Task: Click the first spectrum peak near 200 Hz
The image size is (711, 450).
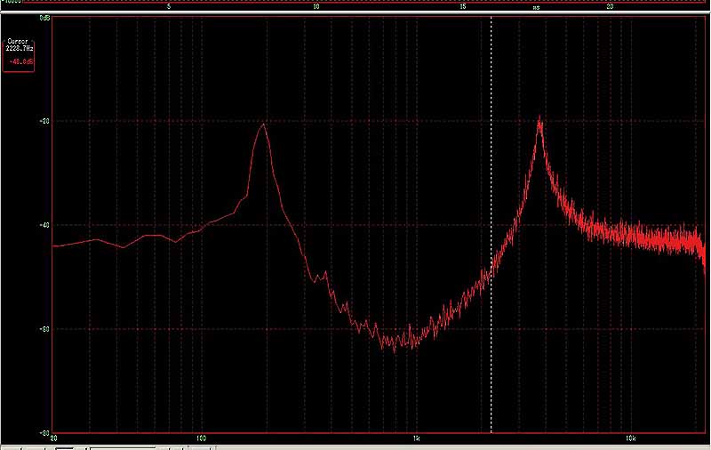Action: click(x=263, y=124)
